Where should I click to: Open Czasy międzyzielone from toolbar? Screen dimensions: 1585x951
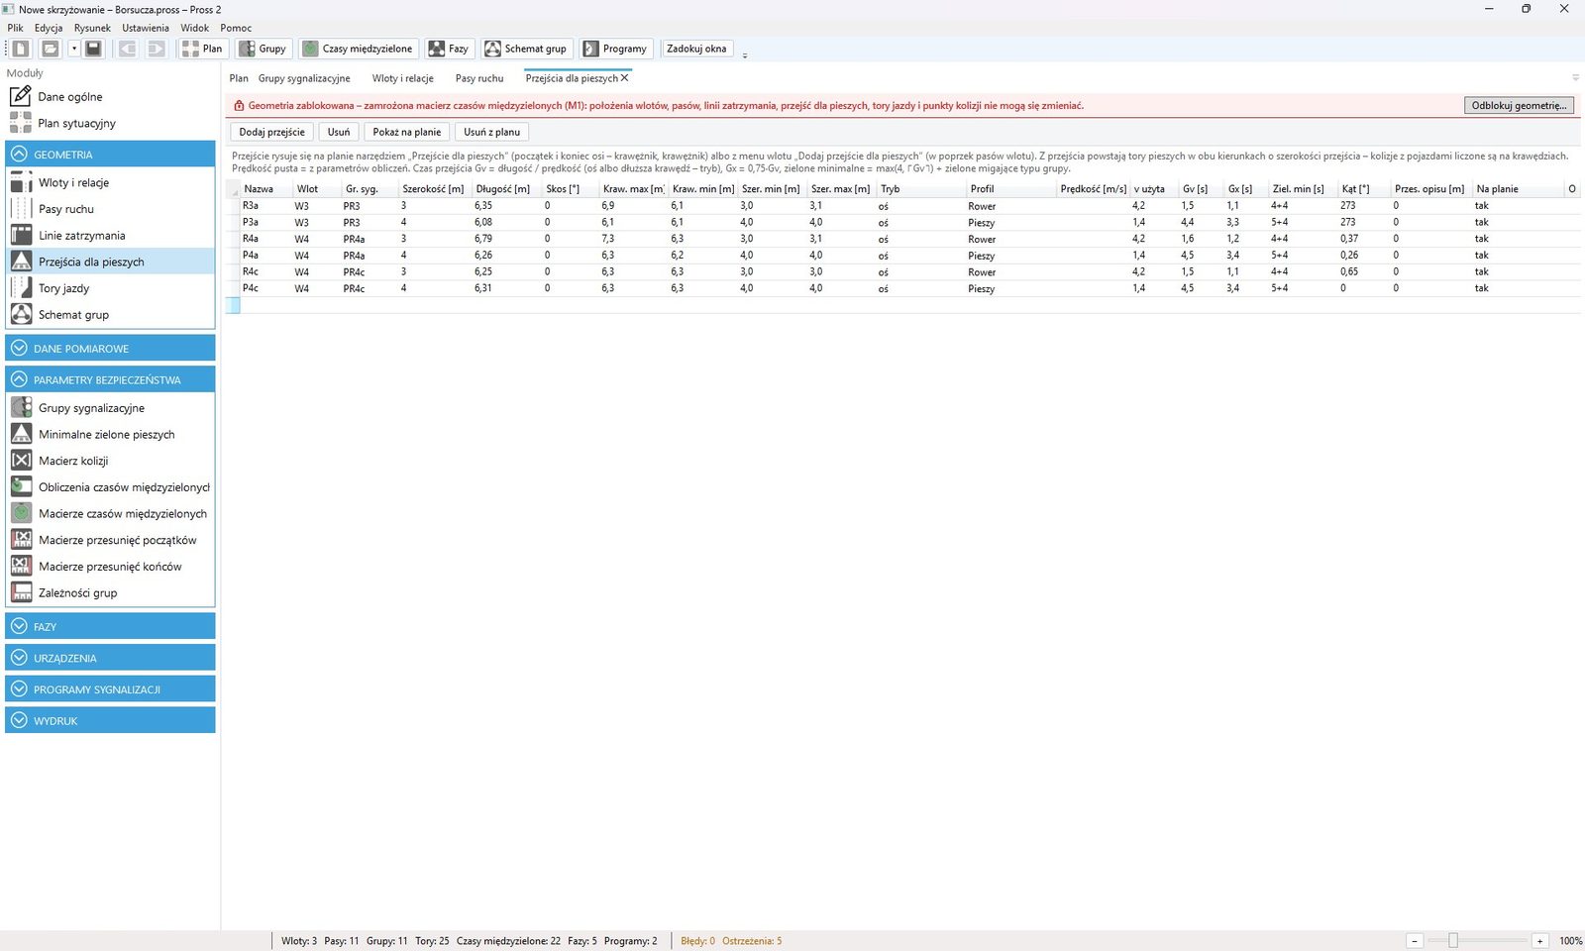[358, 49]
